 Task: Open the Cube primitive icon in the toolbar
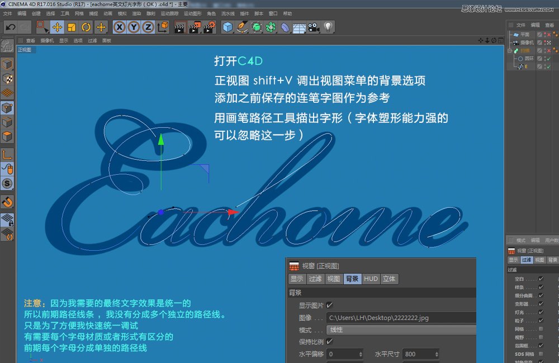[x=227, y=27]
